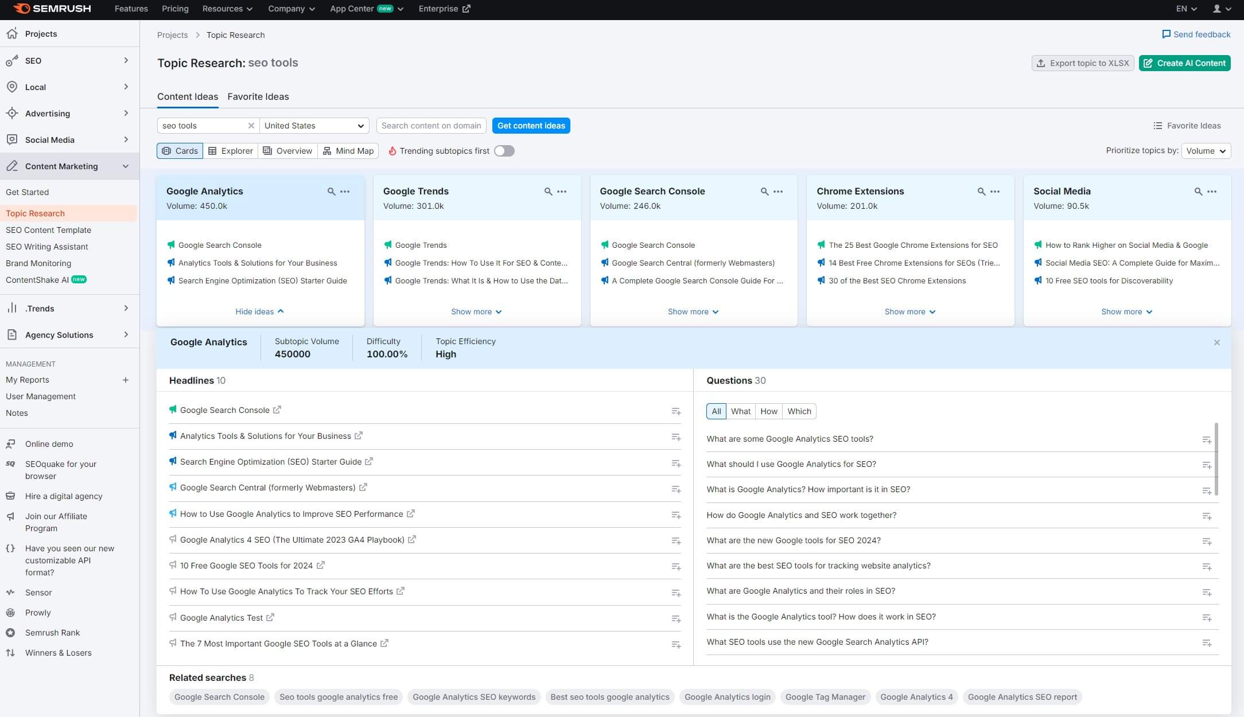Select the Mind Map view icon
Viewport: 1244px width, 717px height.
click(x=328, y=151)
